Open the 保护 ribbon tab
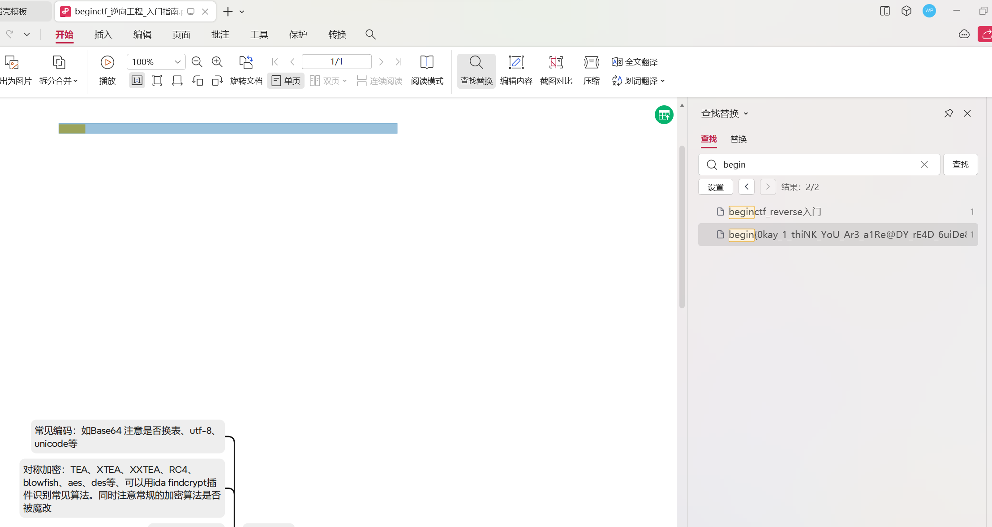Screen dimensions: 992x527 (x=298, y=35)
